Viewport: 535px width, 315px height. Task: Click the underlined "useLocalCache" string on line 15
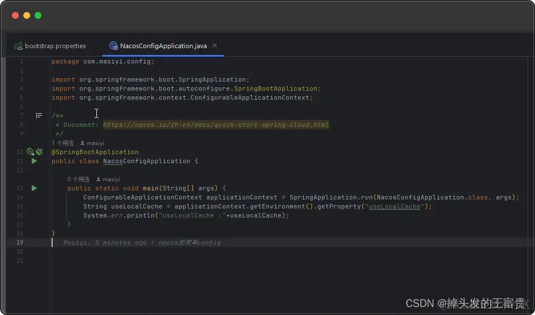click(395, 206)
